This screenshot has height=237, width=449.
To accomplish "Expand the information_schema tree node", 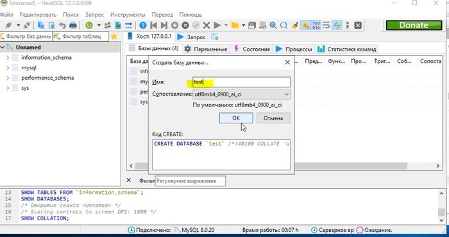I will point(8,58).
